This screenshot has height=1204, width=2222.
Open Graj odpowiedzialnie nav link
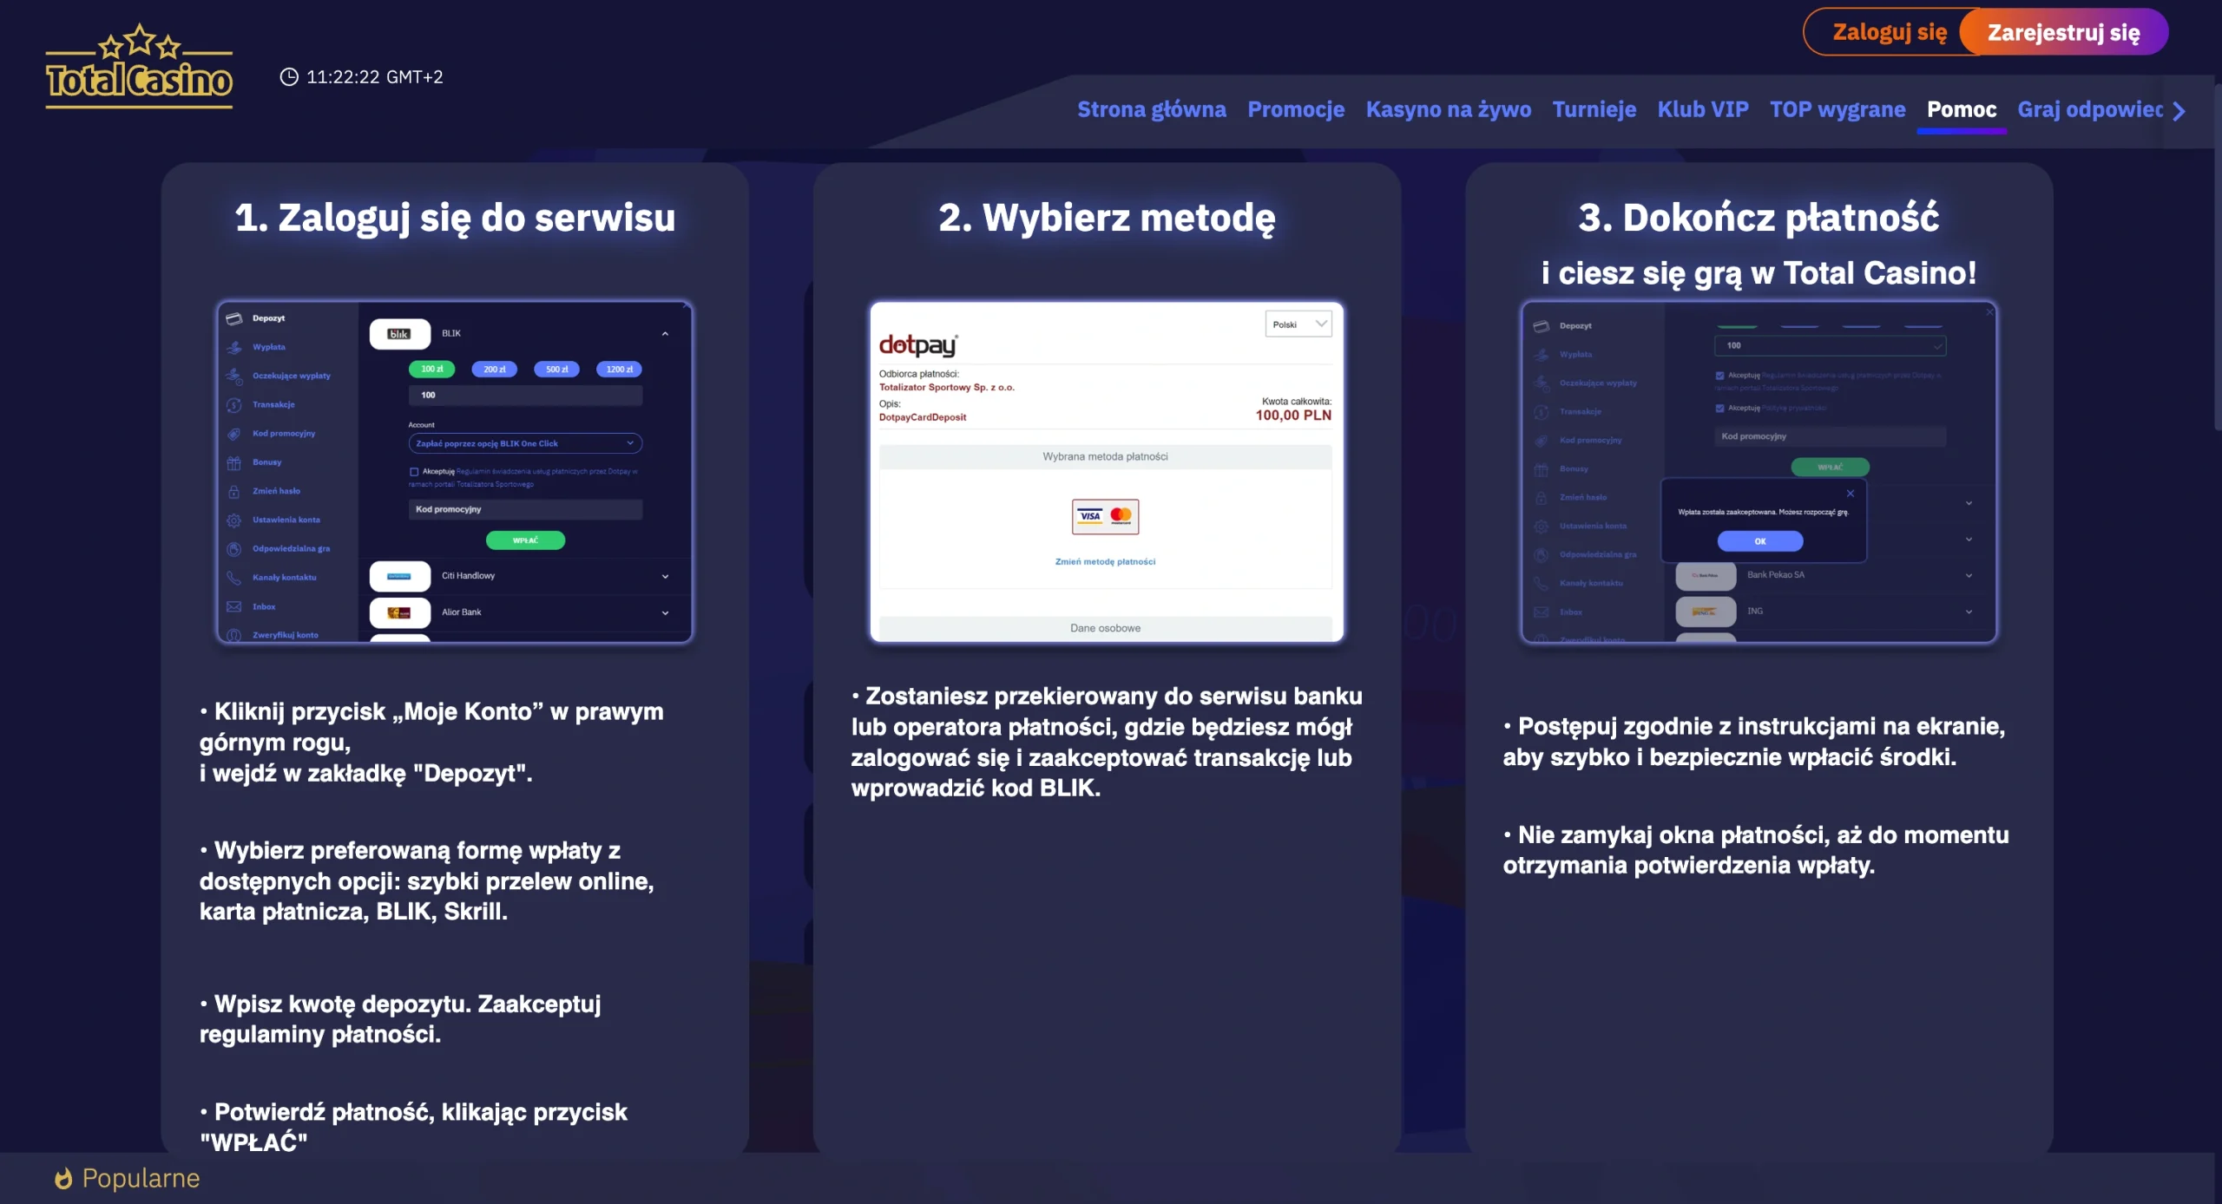pos(2090,109)
